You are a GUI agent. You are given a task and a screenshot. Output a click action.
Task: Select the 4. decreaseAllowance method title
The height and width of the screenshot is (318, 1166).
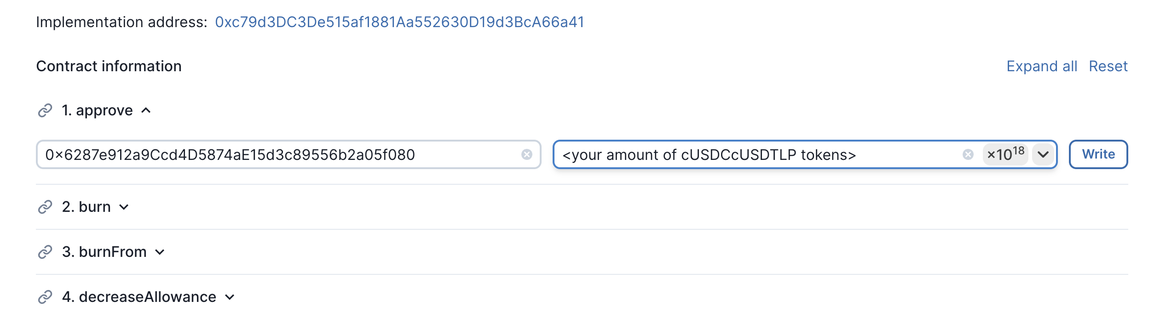click(139, 297)
